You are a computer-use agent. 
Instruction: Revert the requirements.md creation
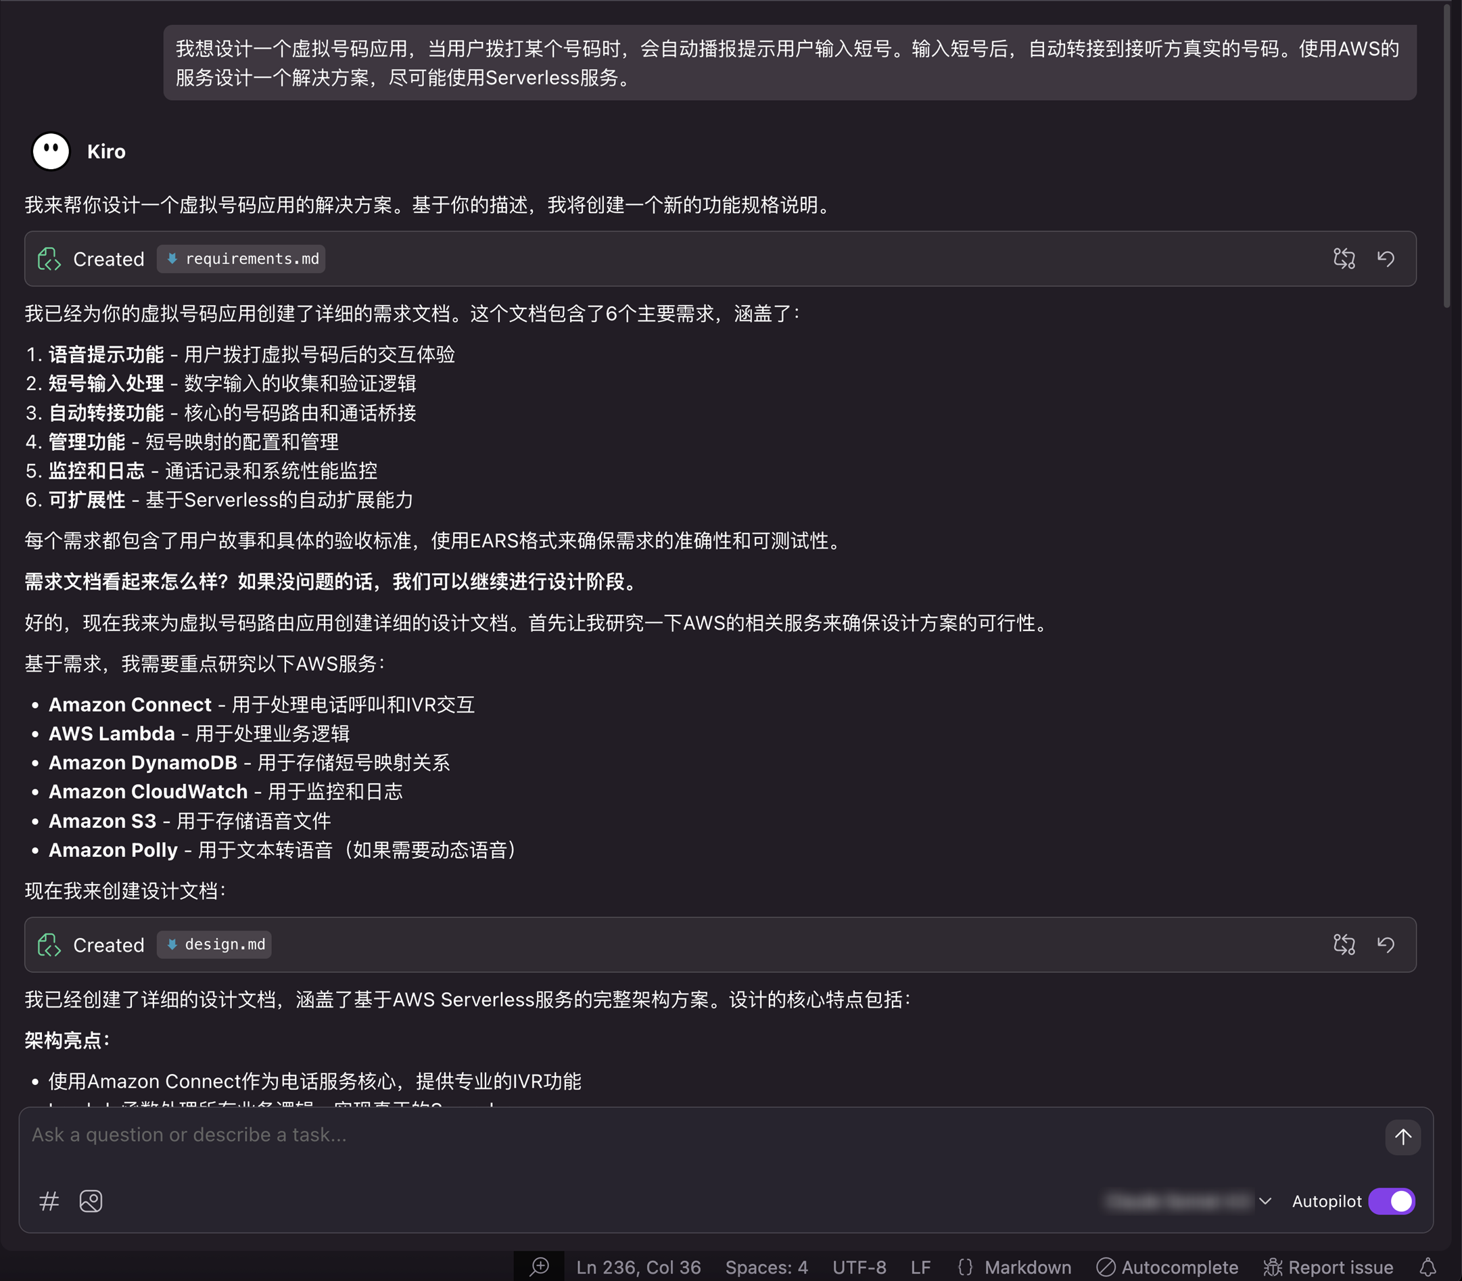1386,258
